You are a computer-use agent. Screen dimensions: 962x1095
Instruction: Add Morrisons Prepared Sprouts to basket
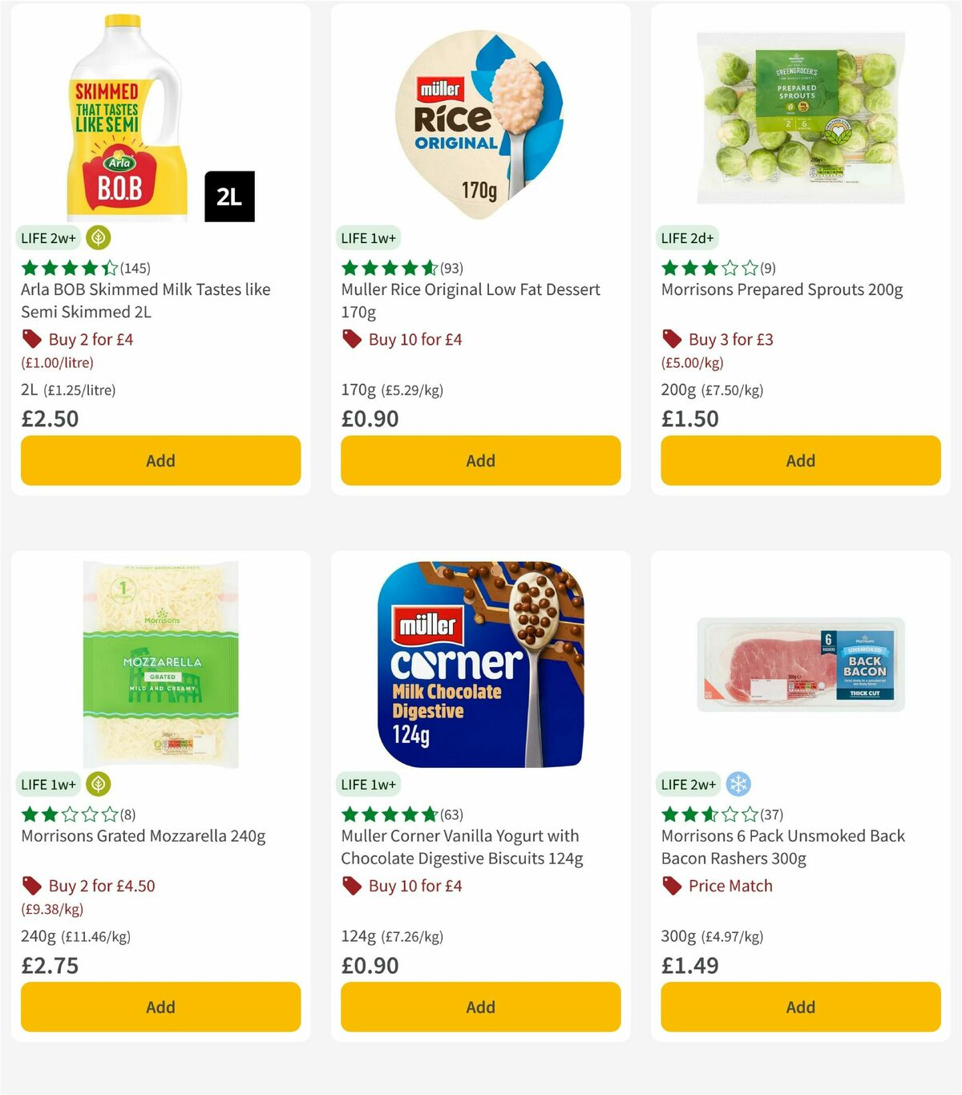coord(800,460)
